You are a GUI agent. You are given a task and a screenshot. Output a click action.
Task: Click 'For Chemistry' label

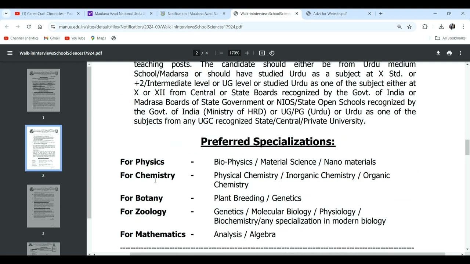(148, 175)
